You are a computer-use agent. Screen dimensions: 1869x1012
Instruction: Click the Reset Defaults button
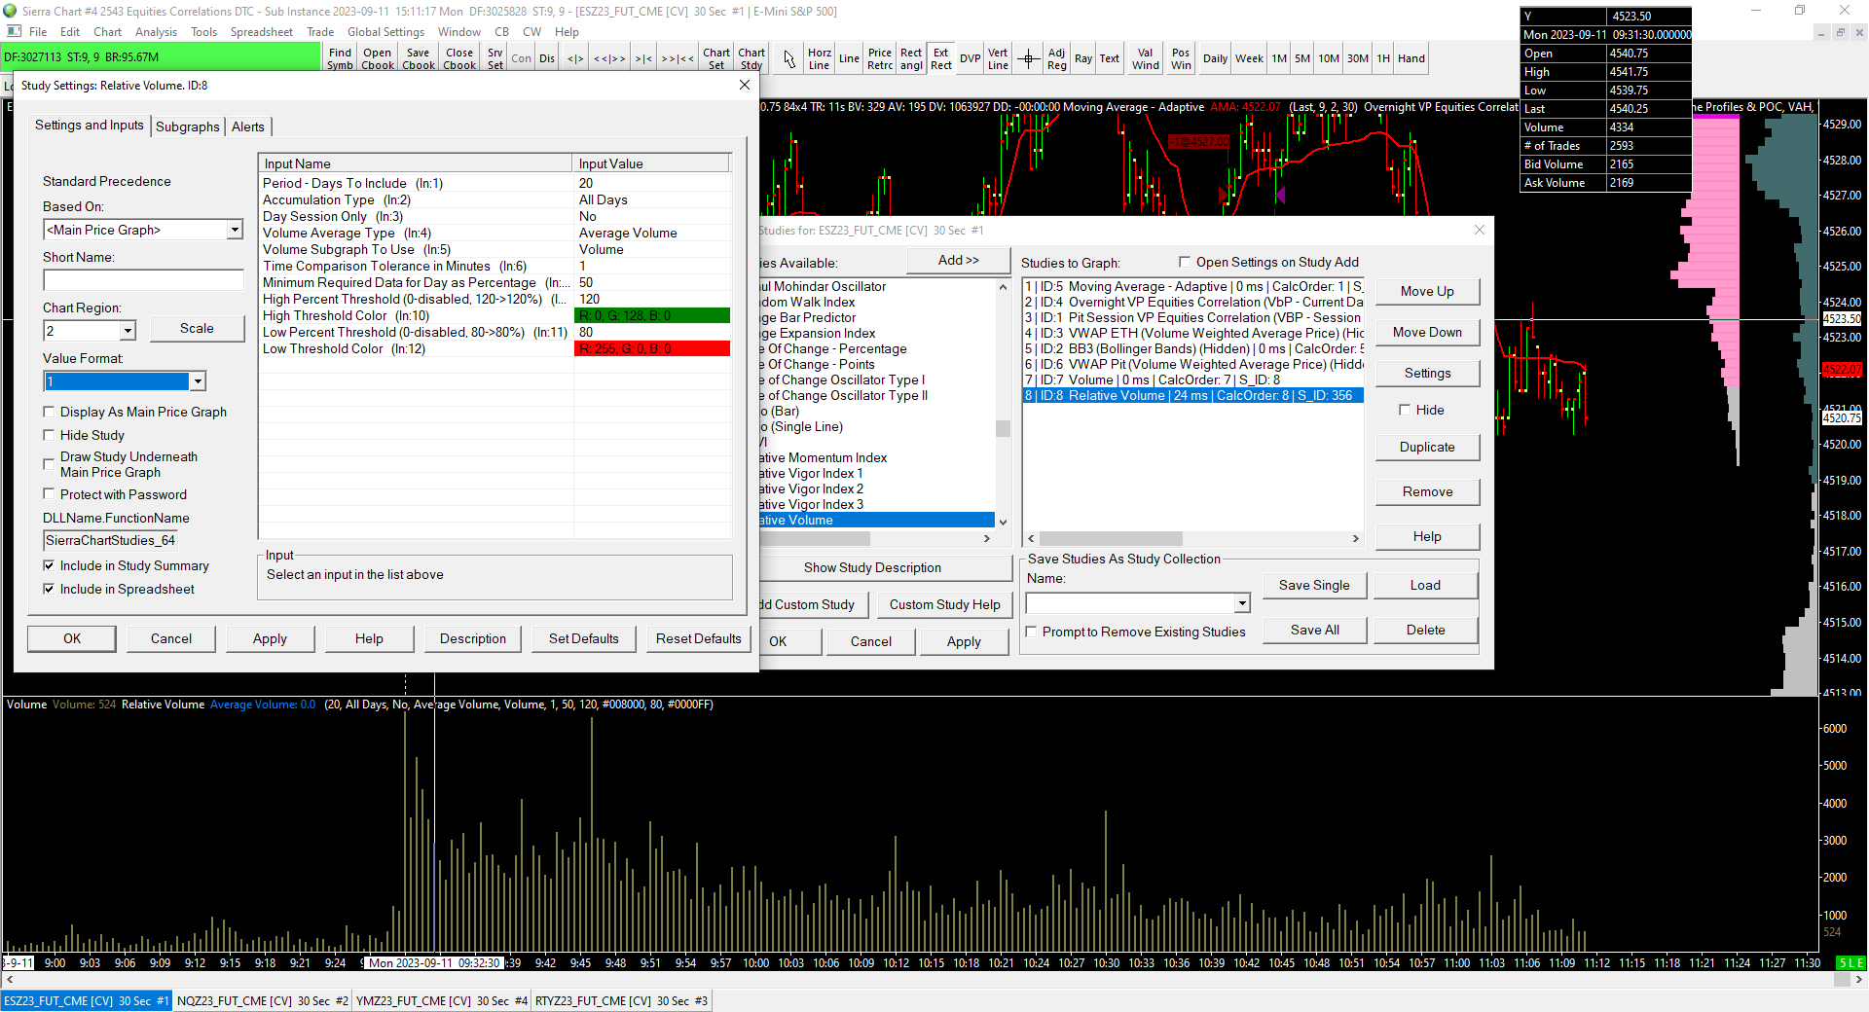click(x=698, y=638)
